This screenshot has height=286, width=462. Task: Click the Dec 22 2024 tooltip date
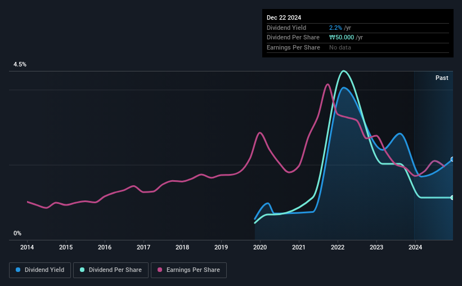284,17
